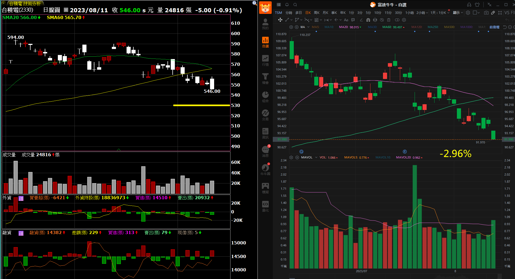Toggle the MA250 line indicator
Image resolution: width=515 pixels, height=279 pixels.
point(433,27)
